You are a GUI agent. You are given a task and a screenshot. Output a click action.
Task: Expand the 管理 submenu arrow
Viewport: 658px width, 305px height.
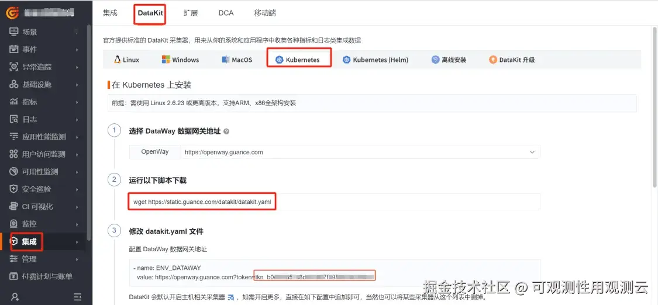coord(77,259)
